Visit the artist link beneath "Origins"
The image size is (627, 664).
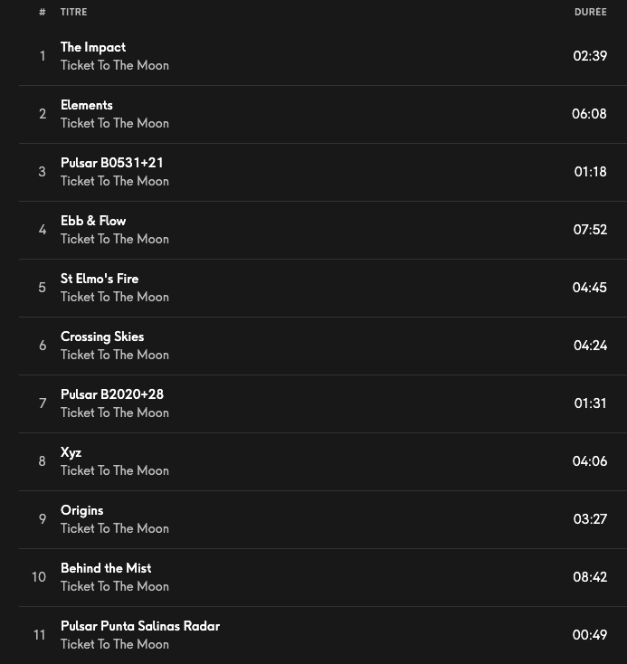pos(115,528)
